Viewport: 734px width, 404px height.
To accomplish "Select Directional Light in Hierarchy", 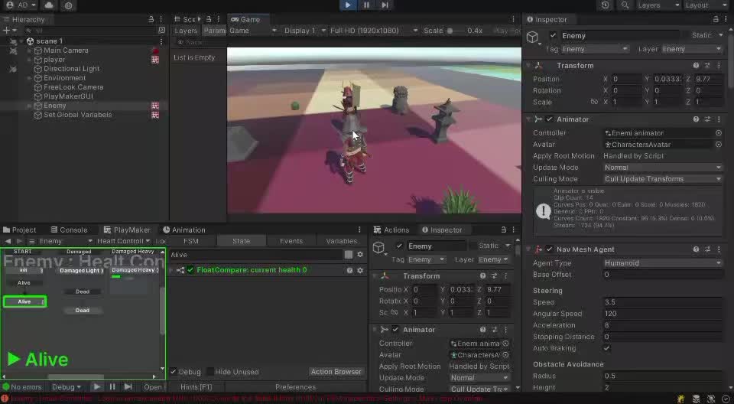I will click(x=72, y=68).
